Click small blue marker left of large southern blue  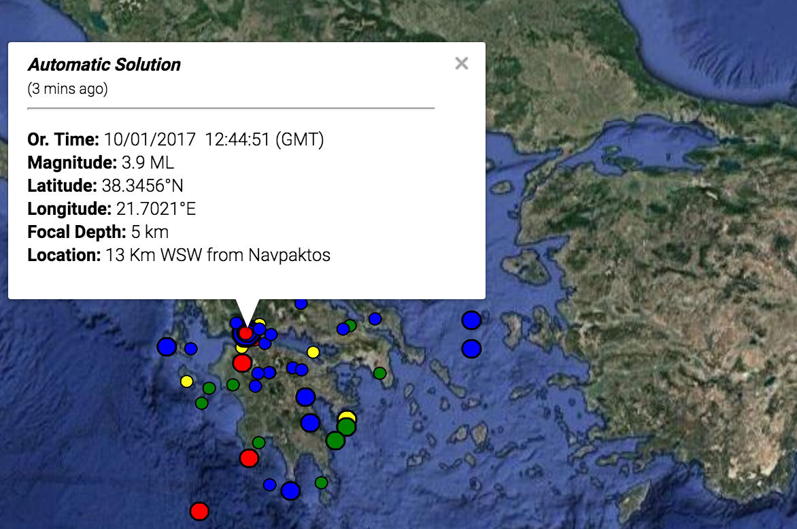(269, 485)
